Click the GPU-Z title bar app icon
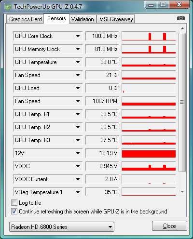 click(x=8, y=7)
